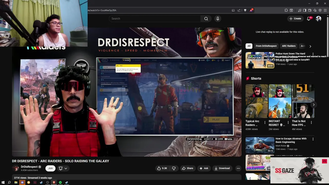This screenshot has width=329, height=185.
Task: Dislike the video with thumbs down
Action: click(x=174, y=168)
